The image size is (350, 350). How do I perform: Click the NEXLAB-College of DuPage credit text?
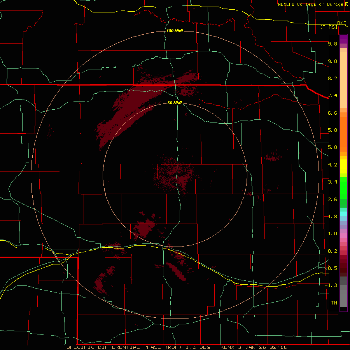(x=310, y=4)
